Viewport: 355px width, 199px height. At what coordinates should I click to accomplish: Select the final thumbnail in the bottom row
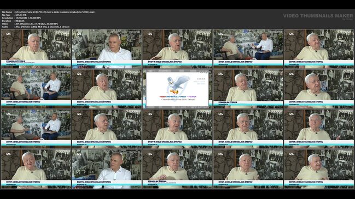click(319, 169)
